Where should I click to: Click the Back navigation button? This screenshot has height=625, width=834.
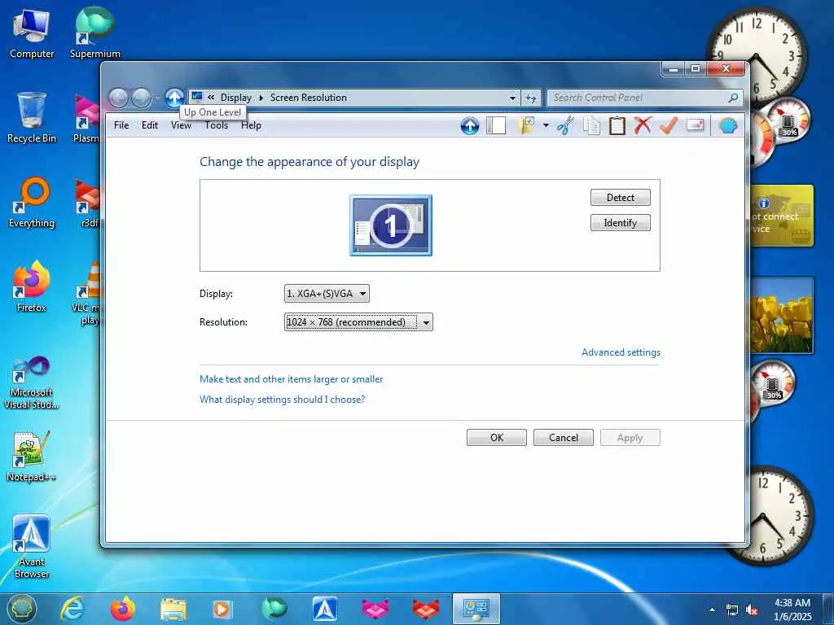point(118,98)
